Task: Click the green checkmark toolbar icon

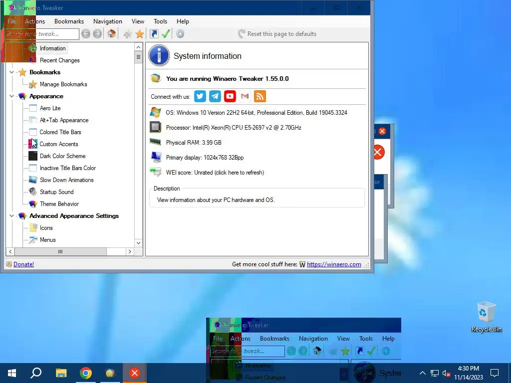Action: click(166, 33)
